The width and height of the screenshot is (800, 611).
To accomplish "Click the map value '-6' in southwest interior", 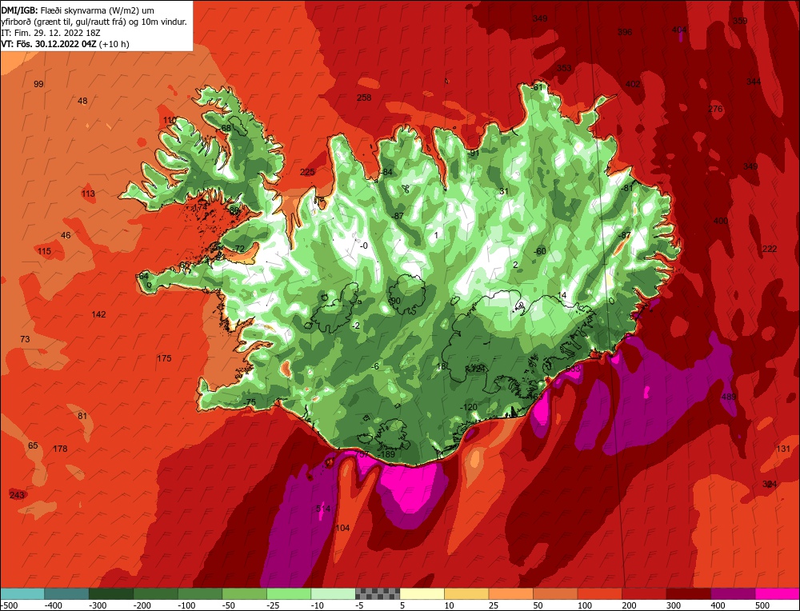I will pyautogui.click(x=375, y=367).
